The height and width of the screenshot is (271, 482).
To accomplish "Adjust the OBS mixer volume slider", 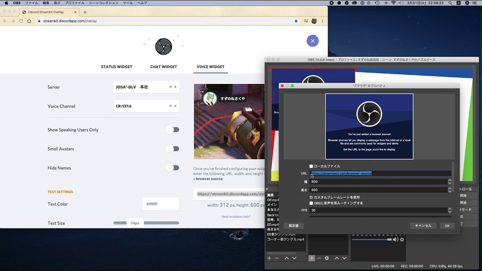I will 372,240.
